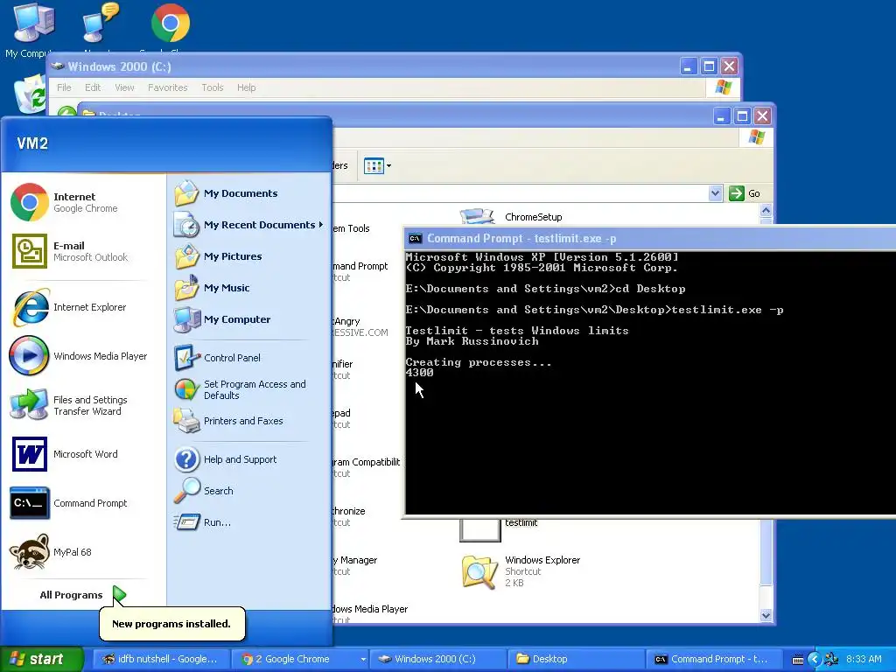The width and height of the screenshot is (896, 672).
Task: Open View menu in Windows 2000 (C:) window
Action: click(x=124, y=87)
